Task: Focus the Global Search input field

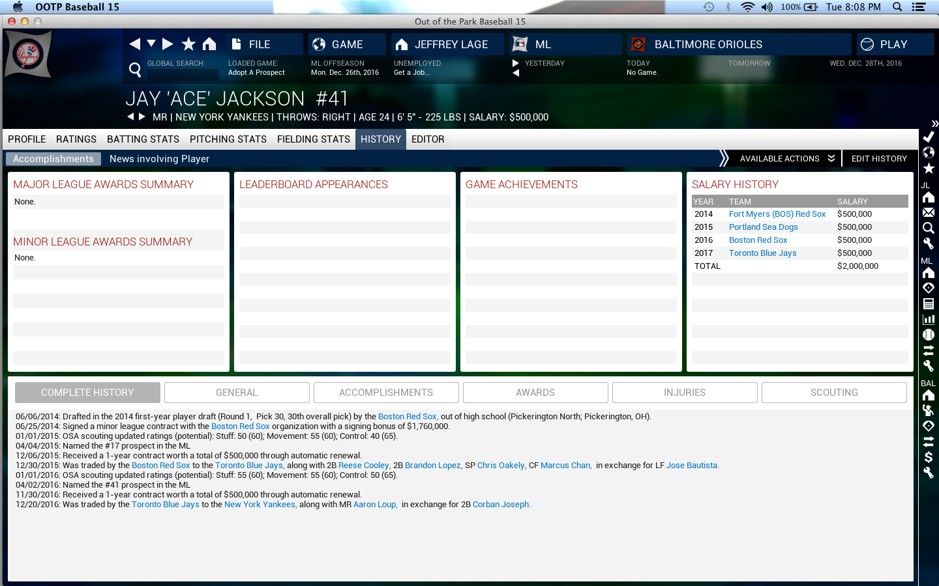Action: tap(183, 74)
